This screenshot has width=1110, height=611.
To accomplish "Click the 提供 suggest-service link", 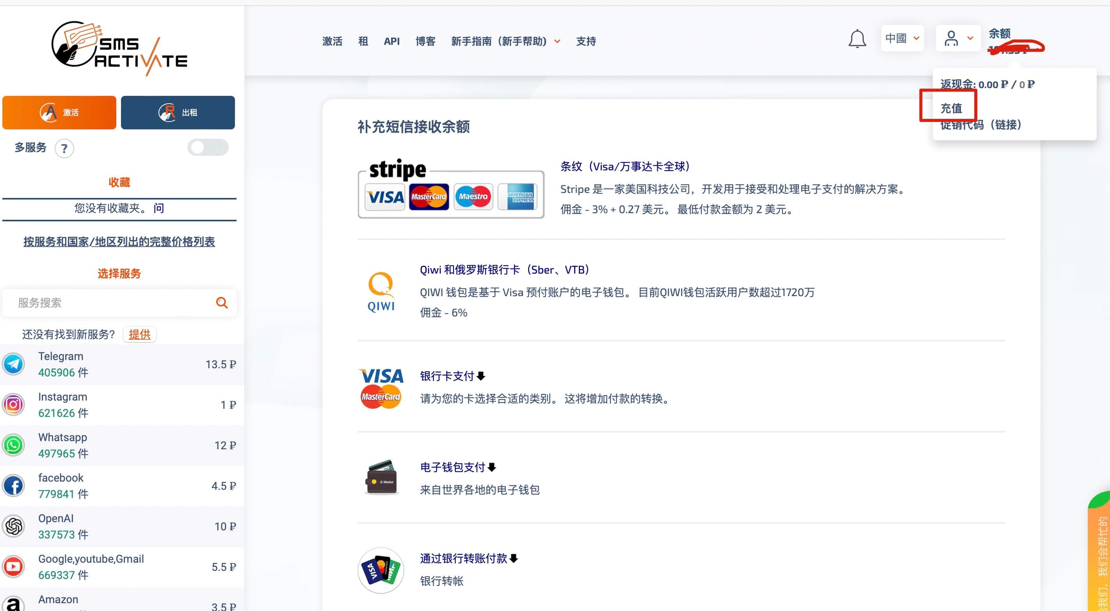I will coord(140,334).
